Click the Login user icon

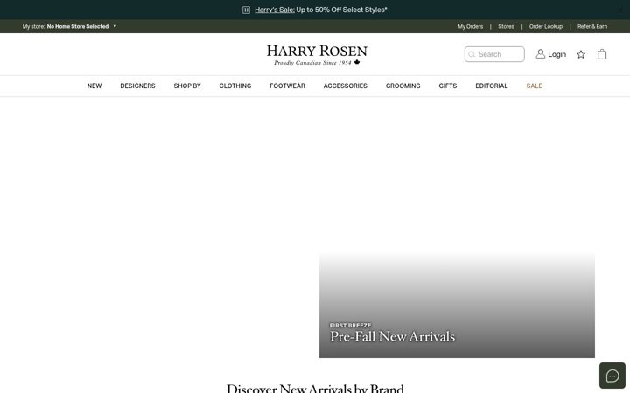click(x=541, y=54)
